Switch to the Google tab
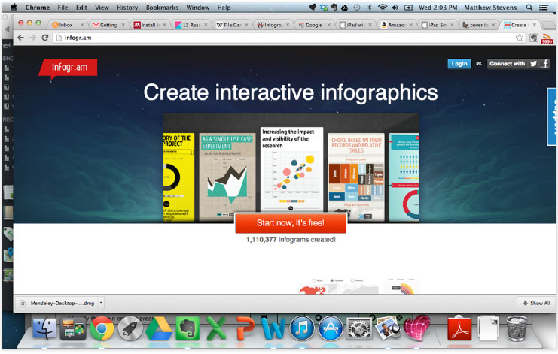 point(313,25)
